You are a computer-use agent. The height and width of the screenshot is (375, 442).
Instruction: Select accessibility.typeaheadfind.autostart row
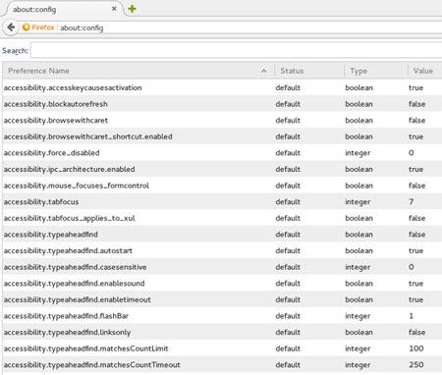coord(222,250)
